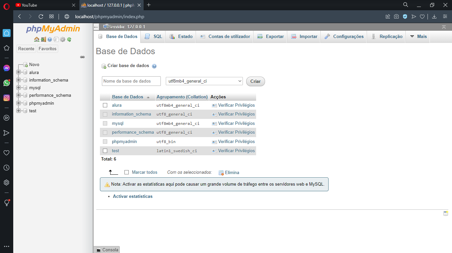Click the checkbox in the information_schema row

(105, 114)
